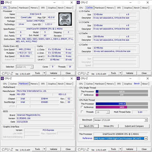The image size is (152, 152).
Task: Close the Mainboard window with the X
Action: point(71,78)
